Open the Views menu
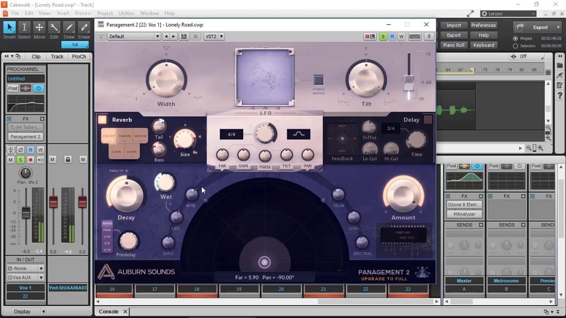 45,13
